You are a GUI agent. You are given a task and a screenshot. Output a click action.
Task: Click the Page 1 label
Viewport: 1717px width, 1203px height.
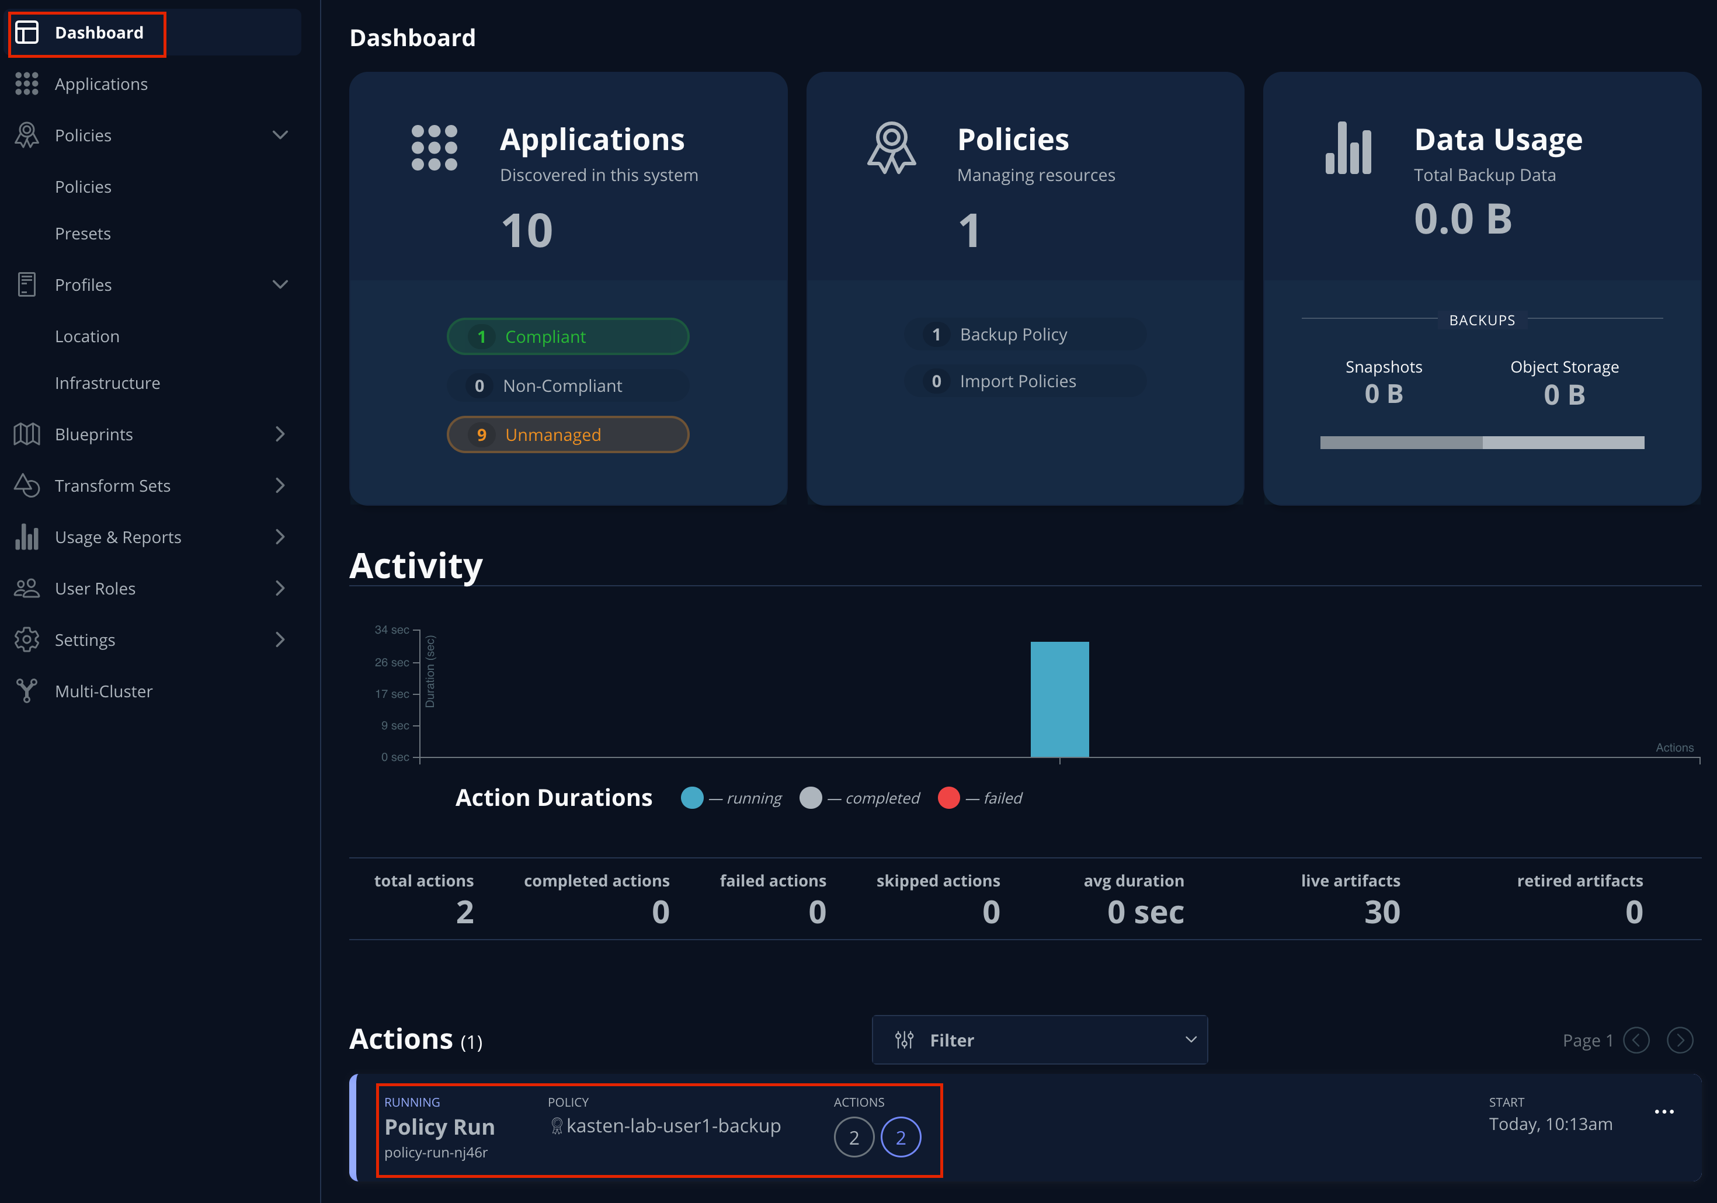click(x=1587, y=1040)
